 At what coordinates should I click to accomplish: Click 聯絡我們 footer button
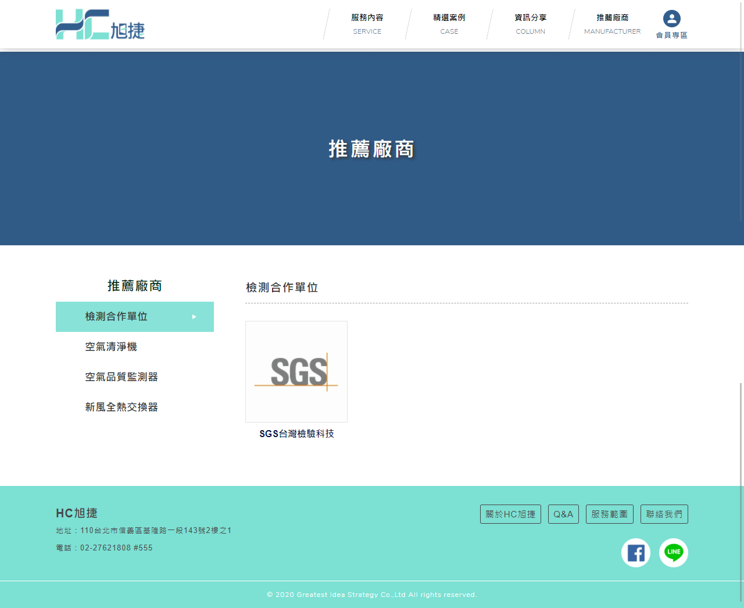click(664, 514)
